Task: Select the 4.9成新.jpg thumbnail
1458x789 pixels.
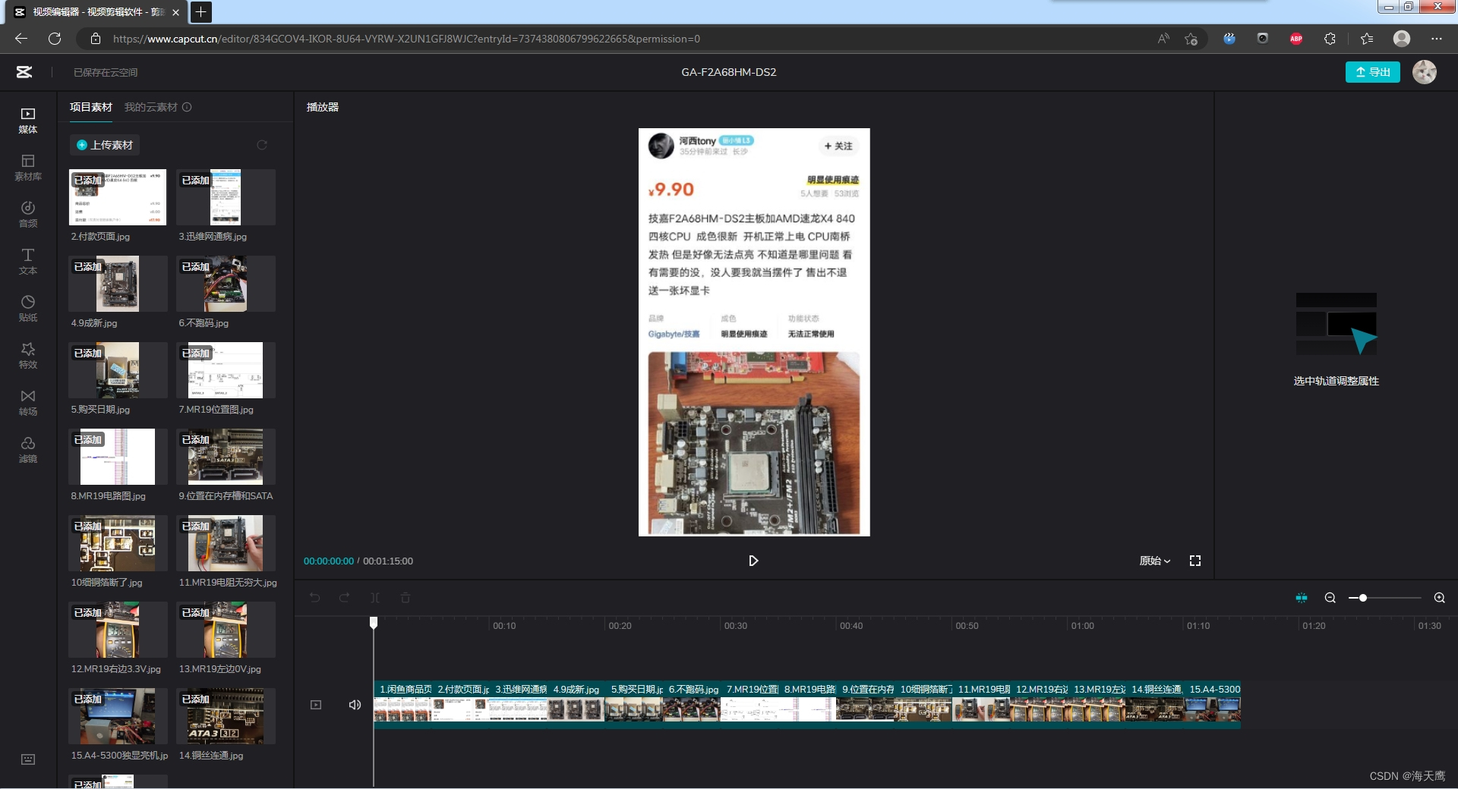Action: [x=118, y=284]
